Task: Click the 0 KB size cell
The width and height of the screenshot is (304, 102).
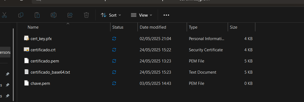Action: pos(248,84)
